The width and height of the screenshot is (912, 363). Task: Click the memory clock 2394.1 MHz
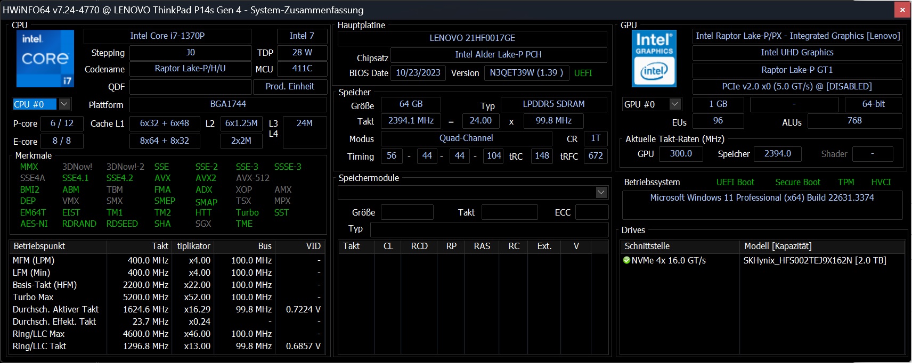pyautogui.click(x=411, y=121)
